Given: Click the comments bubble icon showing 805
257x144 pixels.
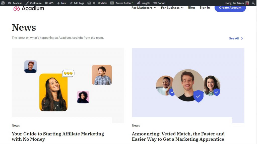Looking at the screenshot, I should (x=49, y=3).
